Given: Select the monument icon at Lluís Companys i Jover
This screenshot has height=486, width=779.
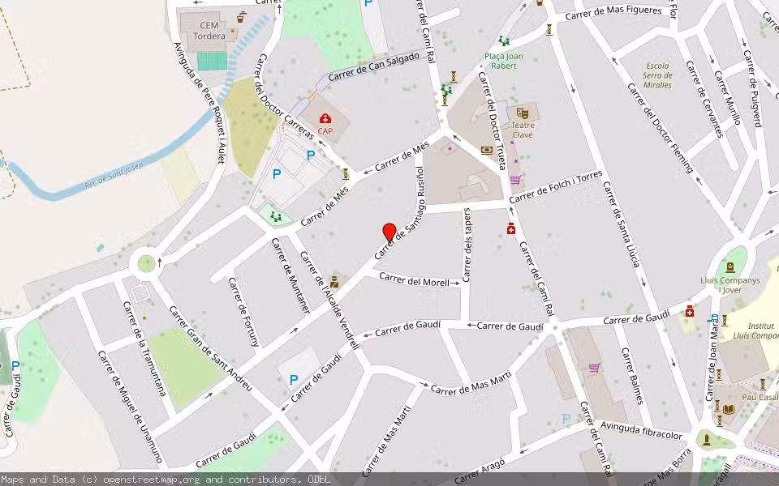Looking at the screenshot, I should pos(730,266).
